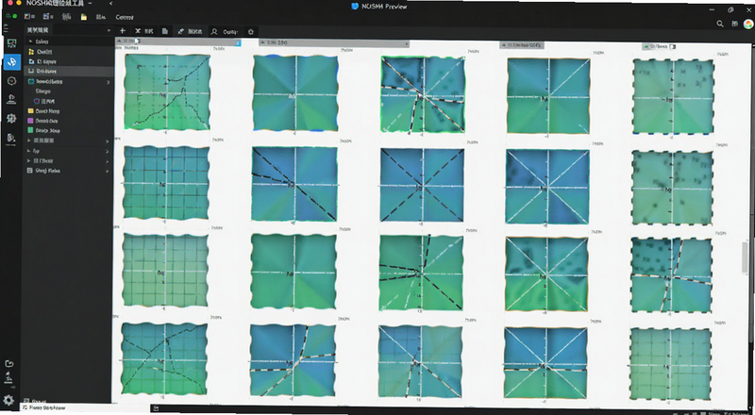Select the tree item with blue folder icon
This screenshot has width=755, height=415.
(x=42, y=61)
